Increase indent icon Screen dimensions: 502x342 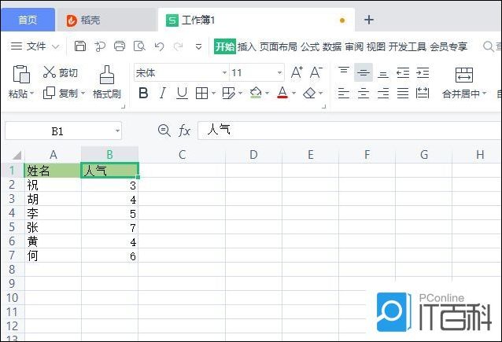(x=423, y=73)
